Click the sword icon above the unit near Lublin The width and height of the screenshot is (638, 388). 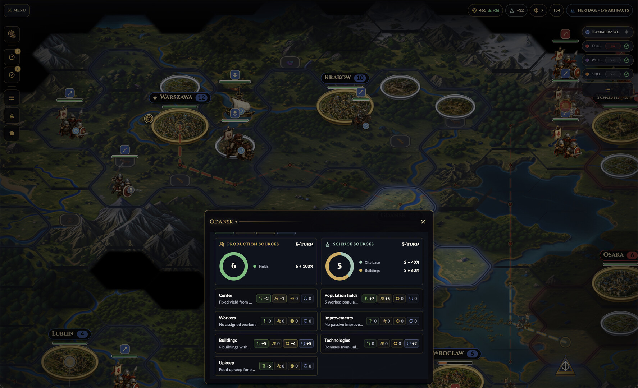tap(125, 349)
